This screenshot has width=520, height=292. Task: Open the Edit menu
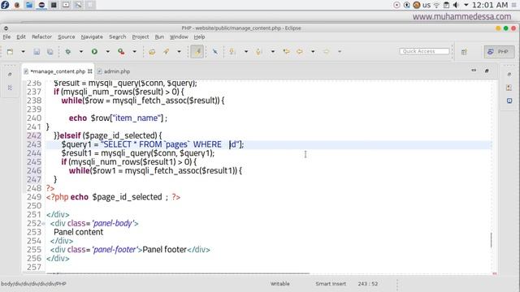21,36
